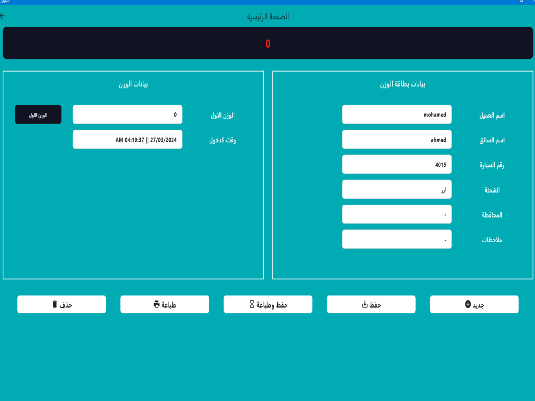Viewport: 535px width, 401px height.
Task: Open a new record via جديد button
Action: pos(474,304)
